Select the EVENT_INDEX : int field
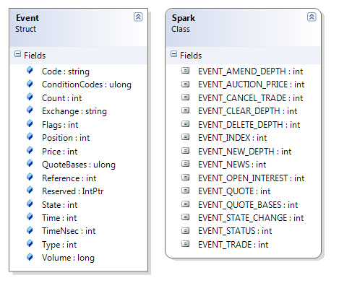This screenshot has height=283, width=339. point(233,138)
